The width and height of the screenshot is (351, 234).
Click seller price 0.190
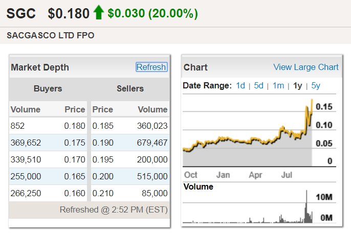point(103,143)
